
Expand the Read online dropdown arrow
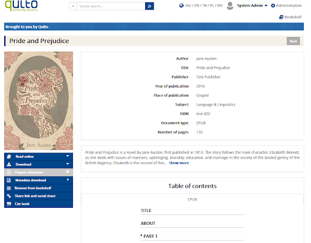pos(68,156)
